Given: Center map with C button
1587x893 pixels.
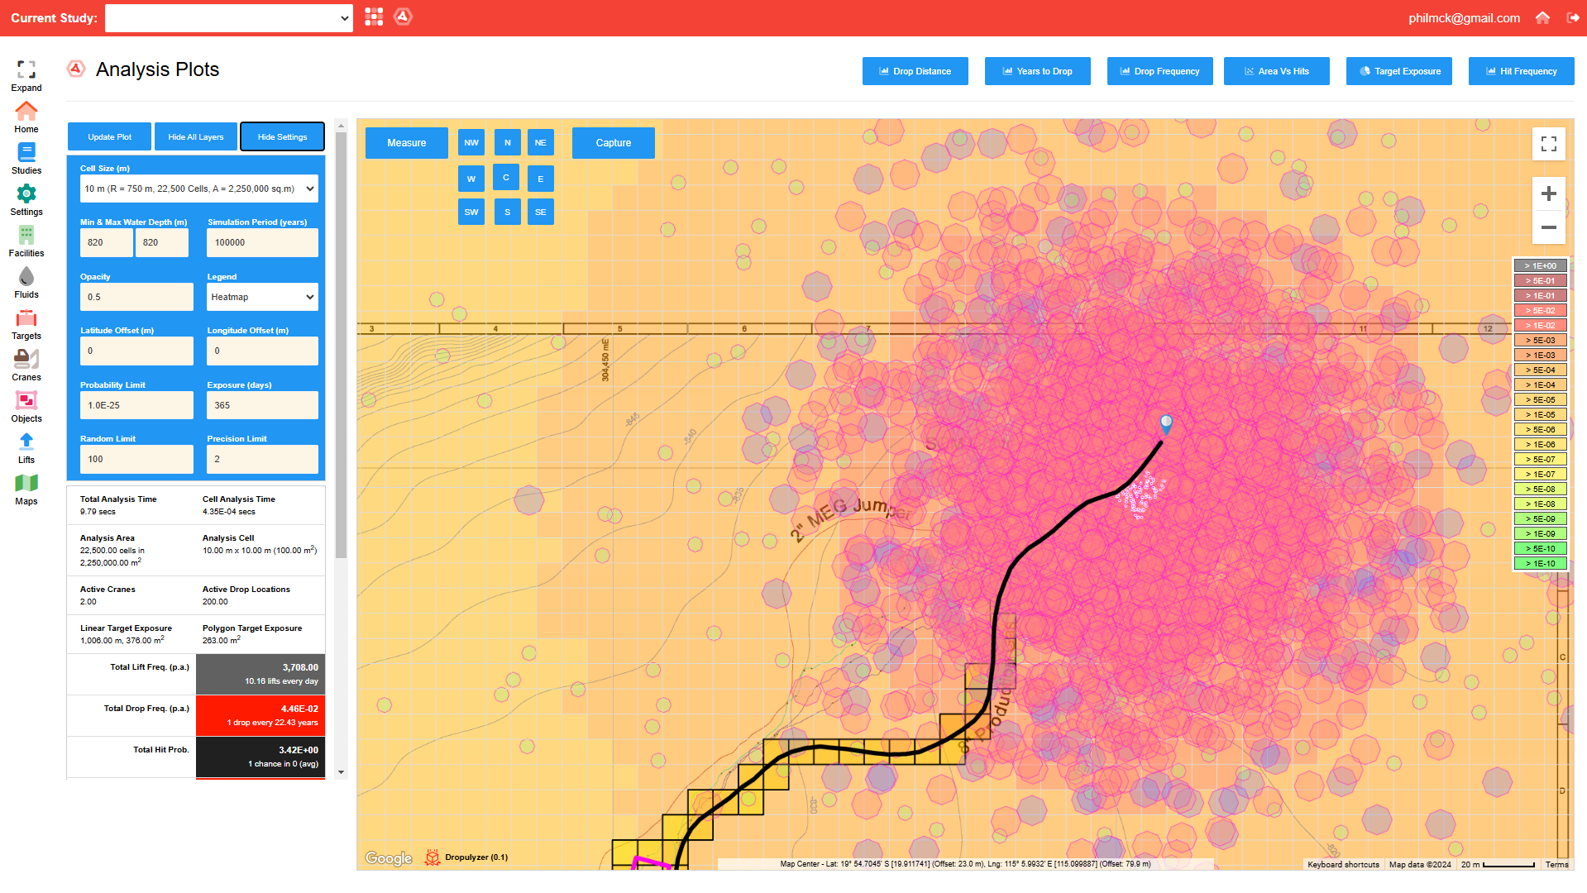Looking at the screenshot, I should [506, 177].
